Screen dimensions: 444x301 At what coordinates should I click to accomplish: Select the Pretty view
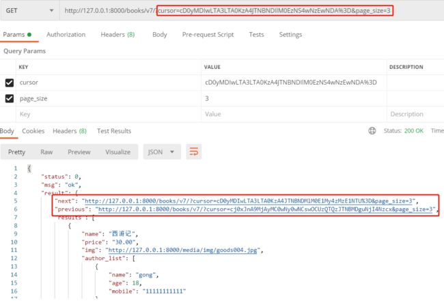[x=16, y=152]
